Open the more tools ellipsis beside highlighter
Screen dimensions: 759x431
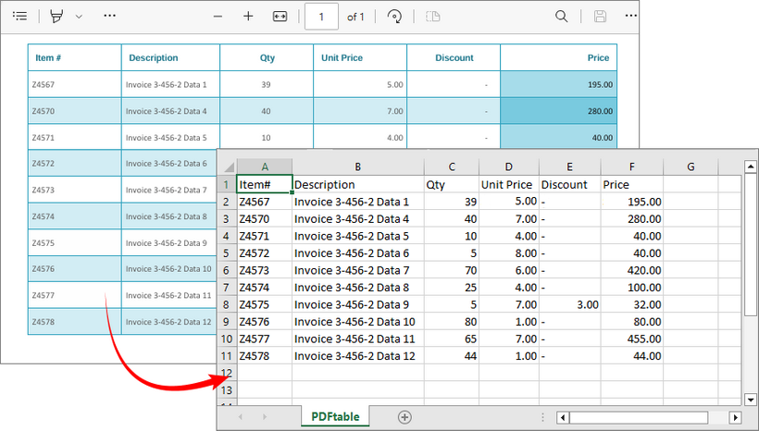[110, 16]
